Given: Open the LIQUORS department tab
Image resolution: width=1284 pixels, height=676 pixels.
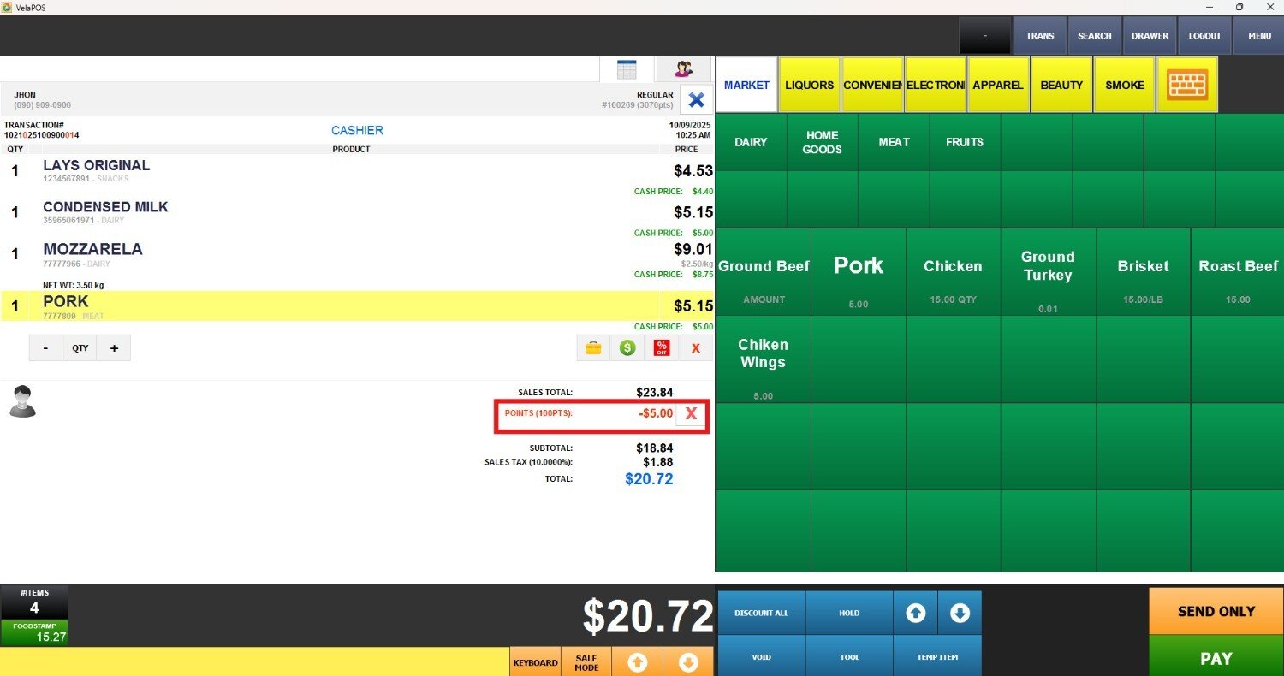Looking at the screenshot, I should [809, 85].
